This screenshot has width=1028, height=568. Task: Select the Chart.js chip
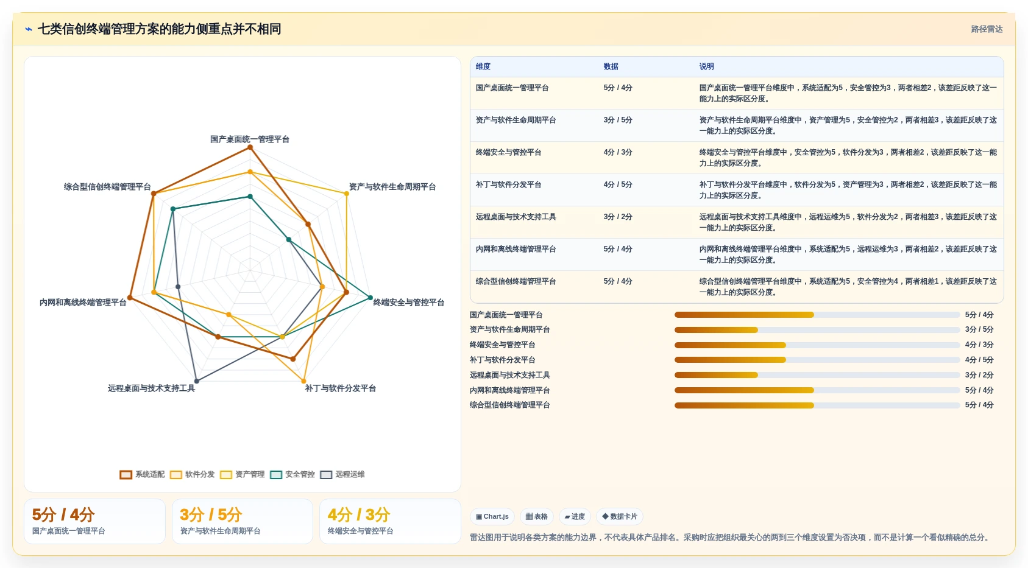[x=492, y=516]
